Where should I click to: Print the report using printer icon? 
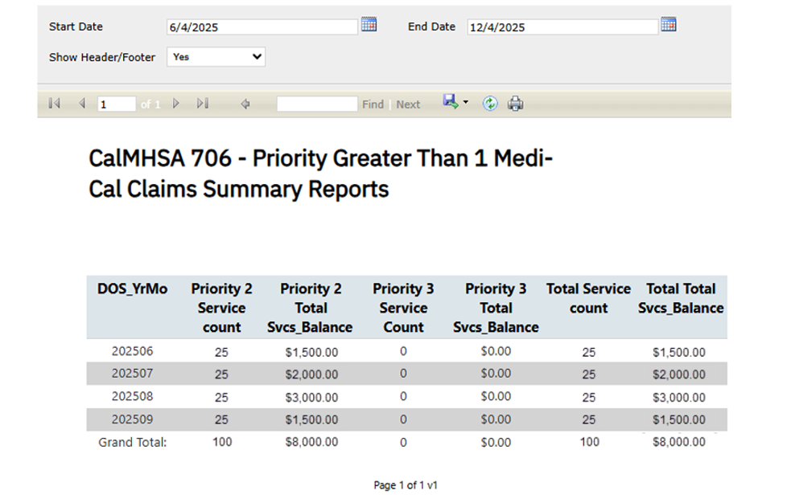pos(516,104)
